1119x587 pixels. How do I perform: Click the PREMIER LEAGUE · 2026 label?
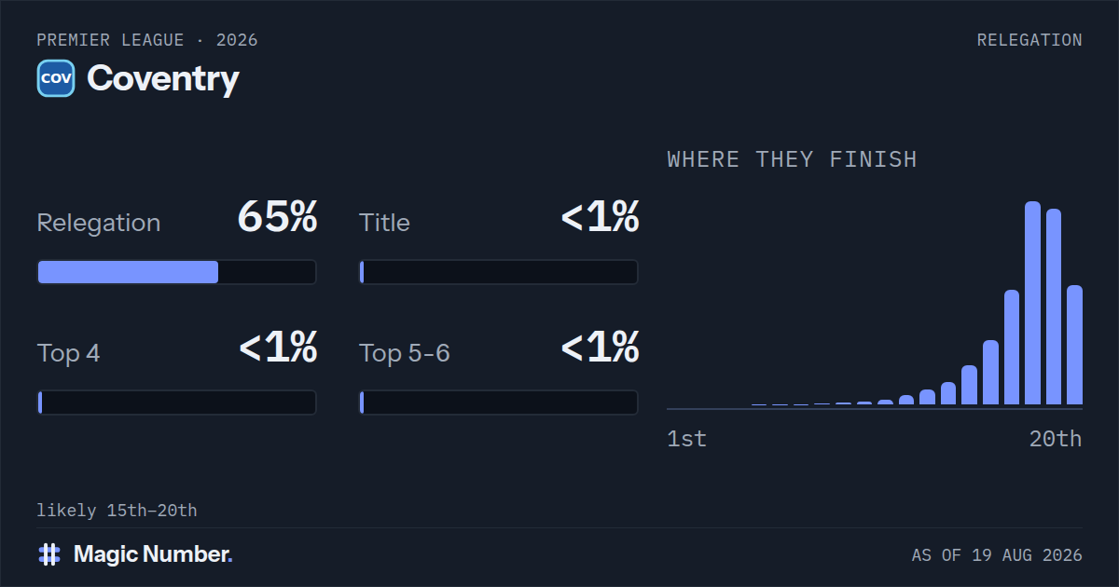pyautogui.click(x=147, y=40)
